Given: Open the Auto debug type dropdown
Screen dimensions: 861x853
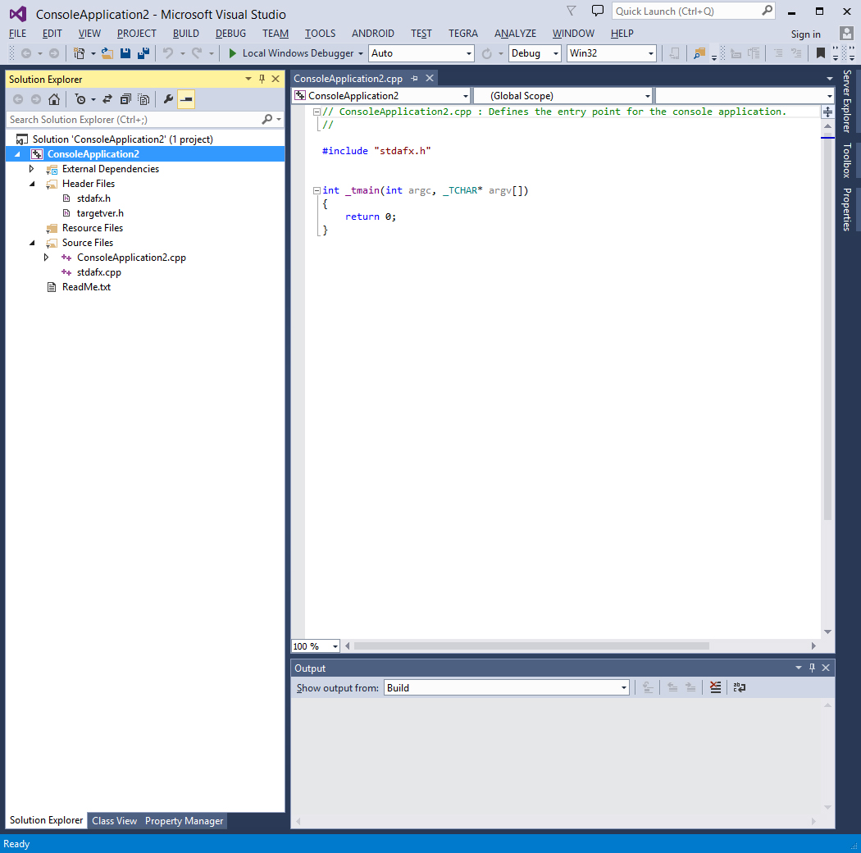Looking at the screenshot, I should pyautogui.click(x=421, y=53).
